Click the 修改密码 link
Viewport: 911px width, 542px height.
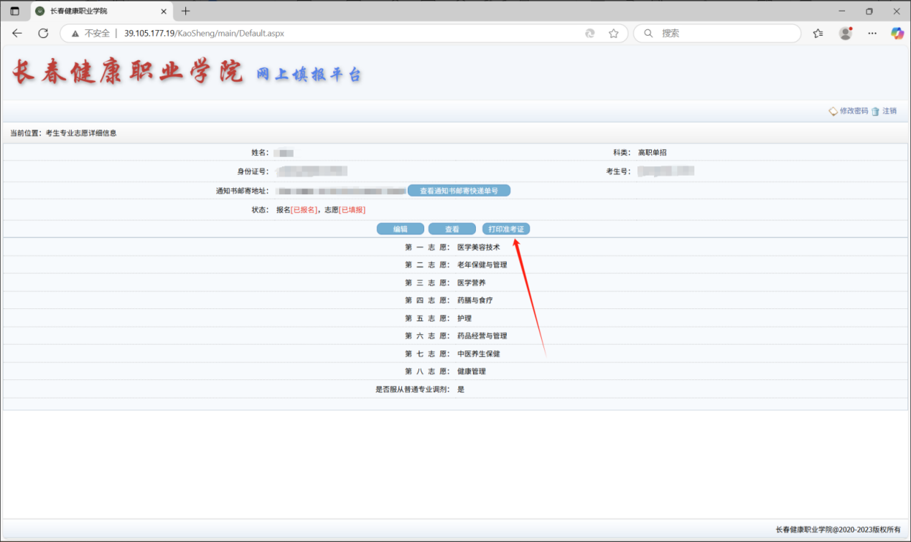click(853, 111)
